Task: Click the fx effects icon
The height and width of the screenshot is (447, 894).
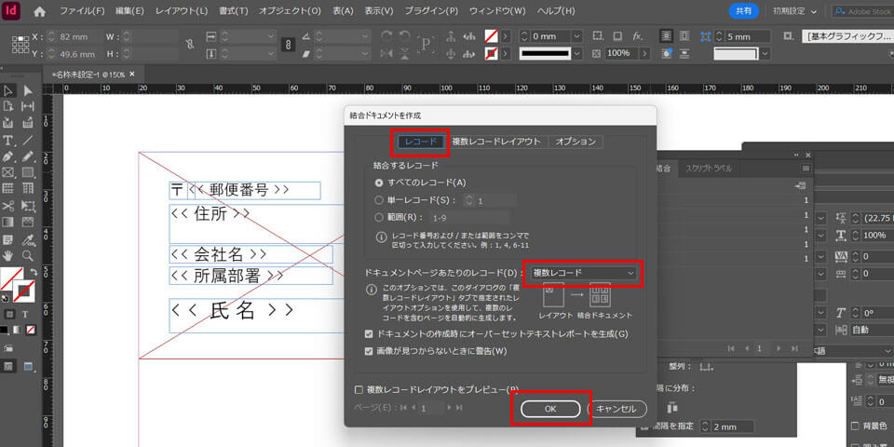Action: (637, 35)
